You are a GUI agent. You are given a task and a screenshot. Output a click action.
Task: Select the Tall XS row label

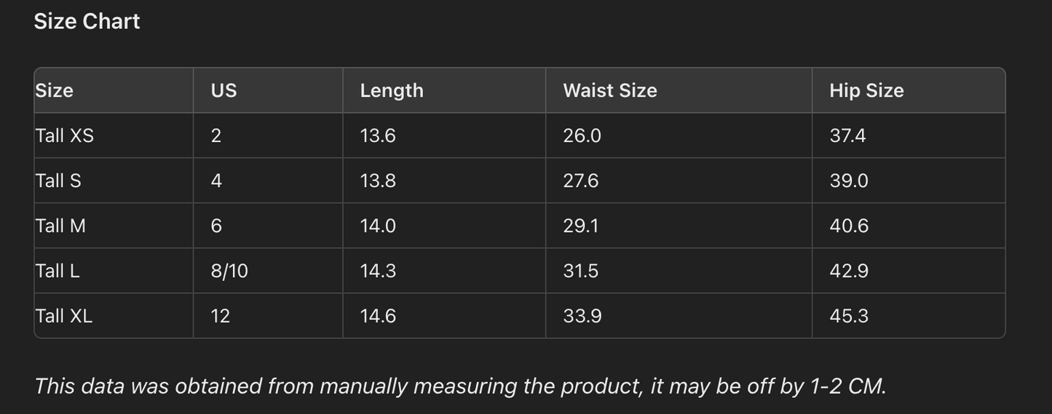point(65,135)
